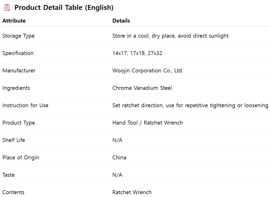The width and height of the screenshot is (270, 197).
Task: Click the Instruction for Use label
Action: (25, 105)
